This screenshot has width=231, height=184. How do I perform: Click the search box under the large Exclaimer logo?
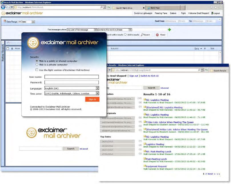[x=40, y=149]
